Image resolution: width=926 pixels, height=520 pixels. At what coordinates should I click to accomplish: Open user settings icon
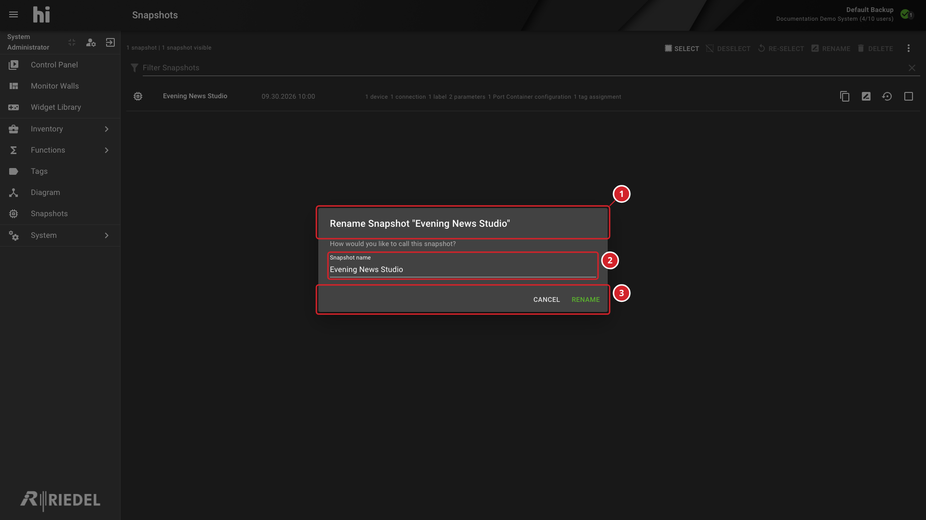click(x=91, y=42)
